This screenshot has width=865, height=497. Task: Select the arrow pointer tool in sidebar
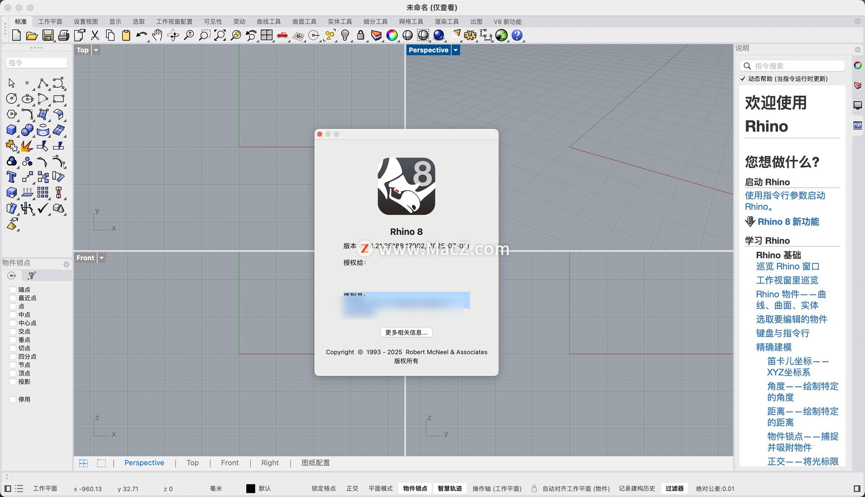pos(12,83)
